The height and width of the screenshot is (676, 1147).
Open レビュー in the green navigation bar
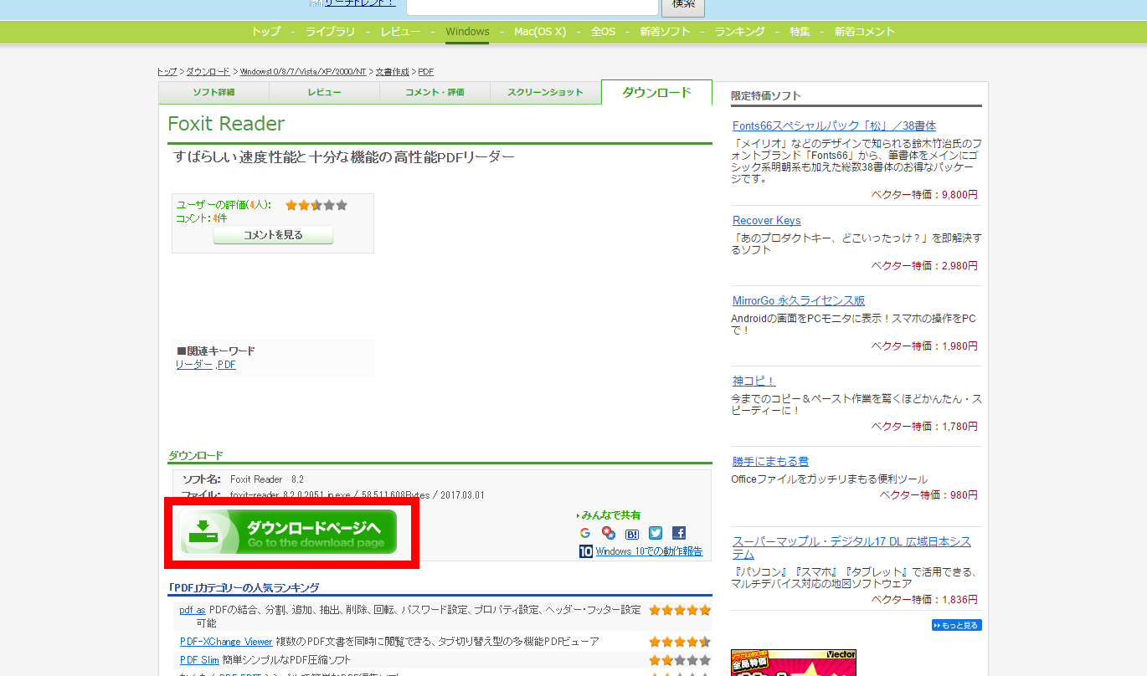[400, 32]
